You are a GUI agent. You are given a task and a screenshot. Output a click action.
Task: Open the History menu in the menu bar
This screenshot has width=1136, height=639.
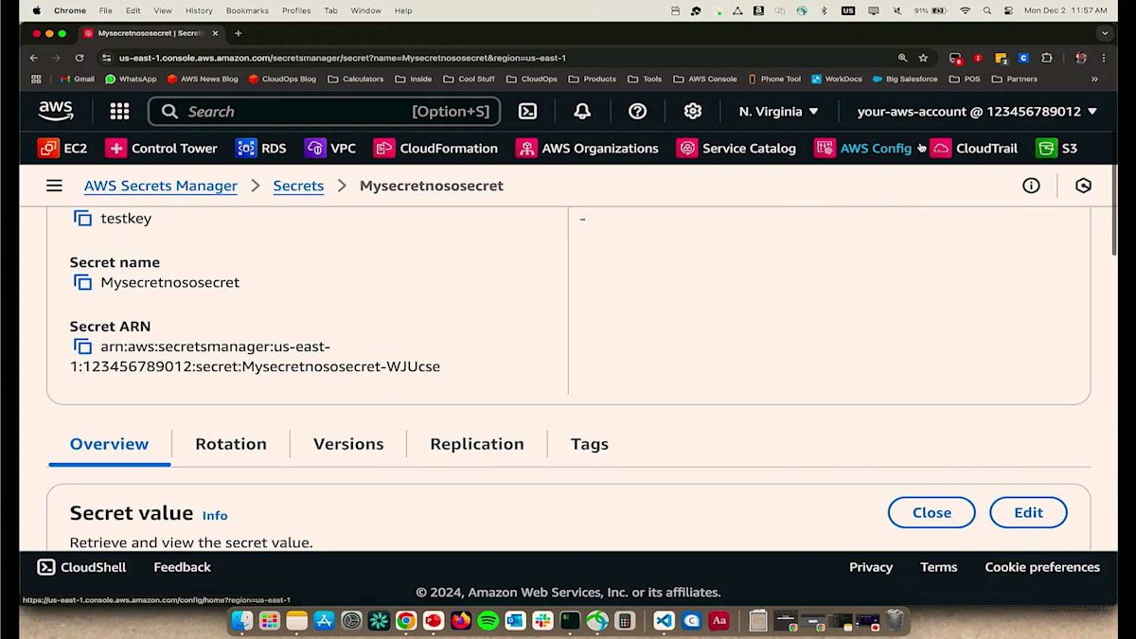tap(199, 10)
